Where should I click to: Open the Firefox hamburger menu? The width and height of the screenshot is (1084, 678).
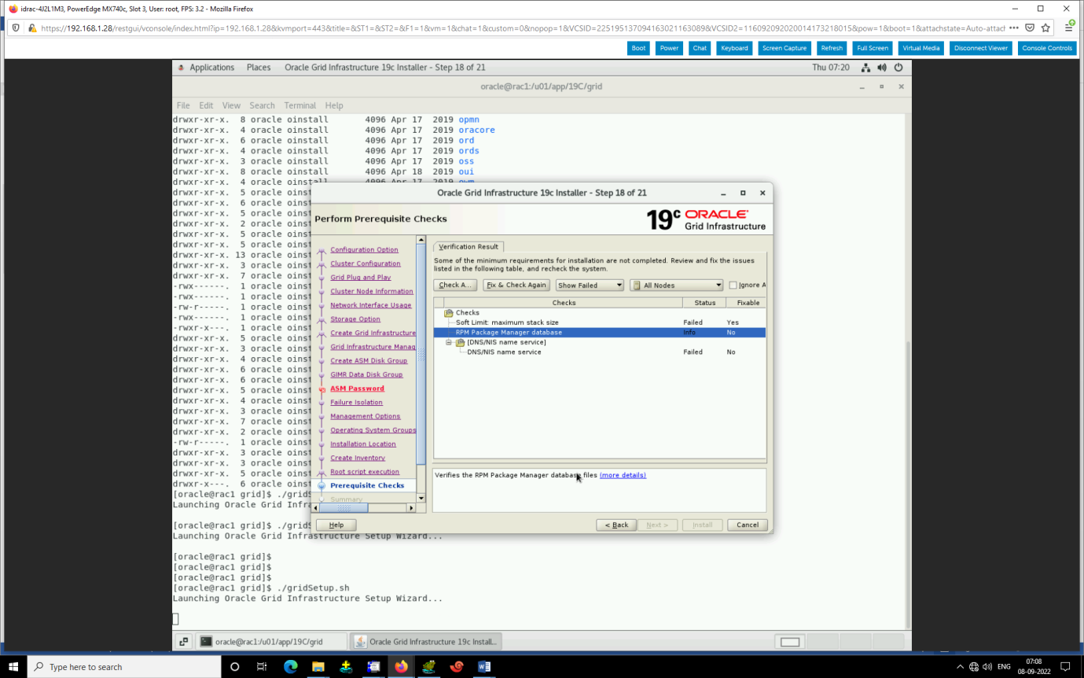click(x=1069, y=28)
